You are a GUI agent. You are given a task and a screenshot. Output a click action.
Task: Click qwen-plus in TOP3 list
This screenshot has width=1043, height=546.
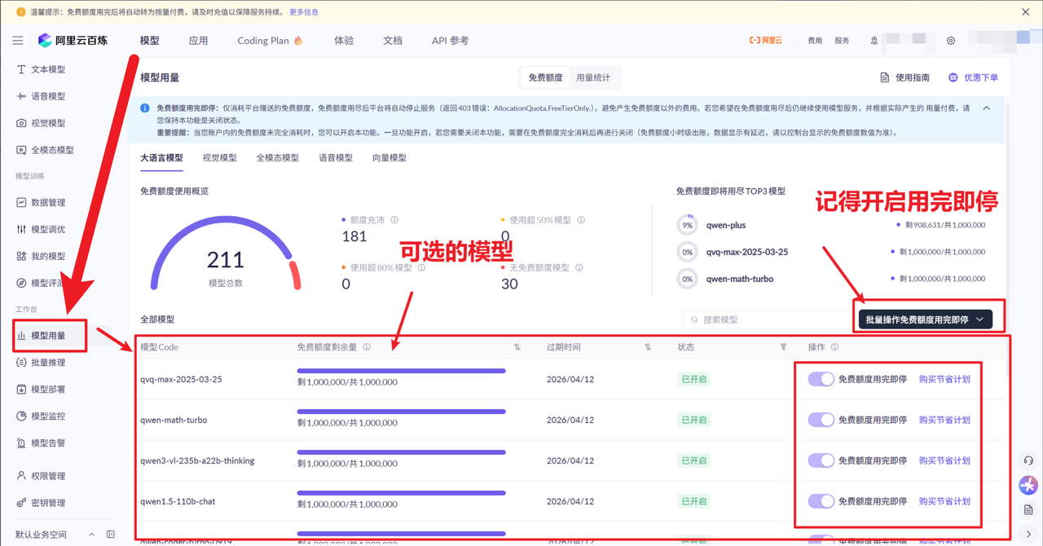[726, 225]
